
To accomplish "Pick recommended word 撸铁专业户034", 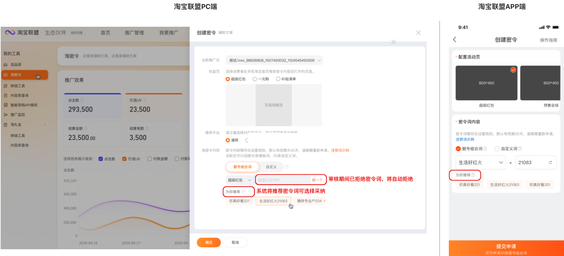I will (309, 201).
